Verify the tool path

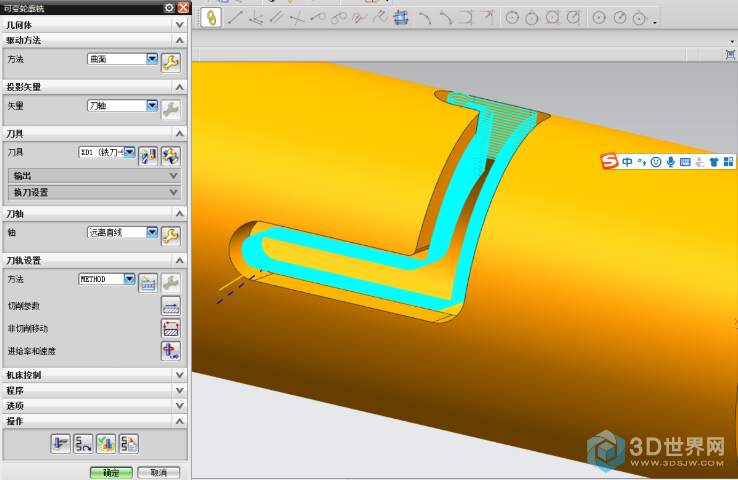[x=106, y=444]
